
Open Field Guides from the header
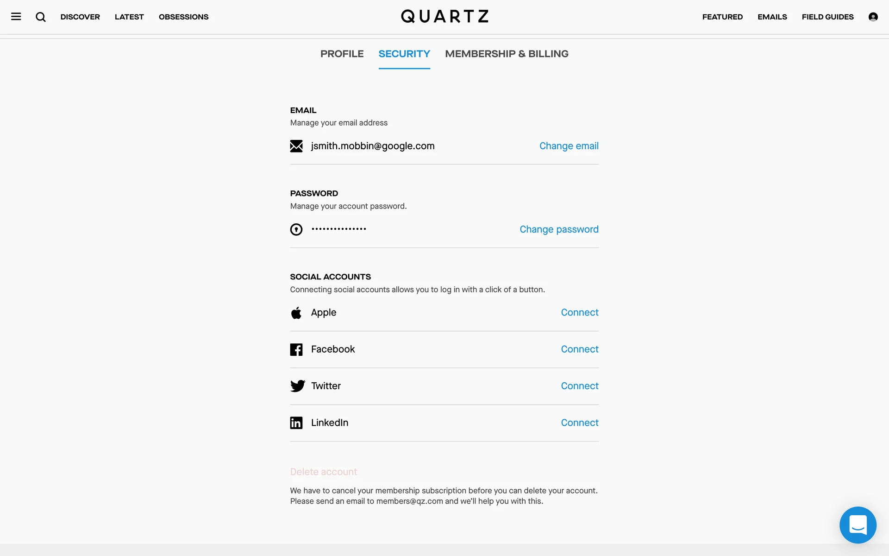tap(827, 17)
